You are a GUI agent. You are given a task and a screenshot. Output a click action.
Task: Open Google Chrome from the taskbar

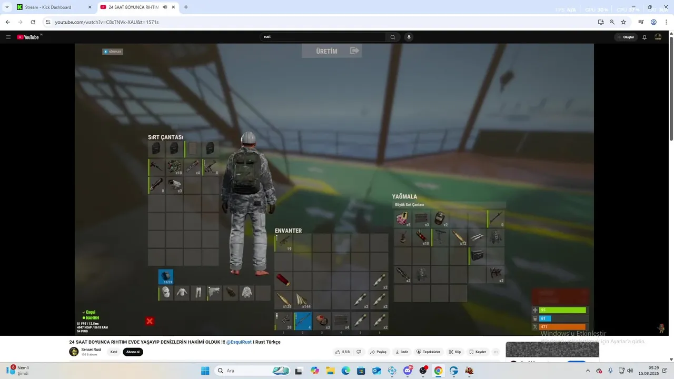438,371
